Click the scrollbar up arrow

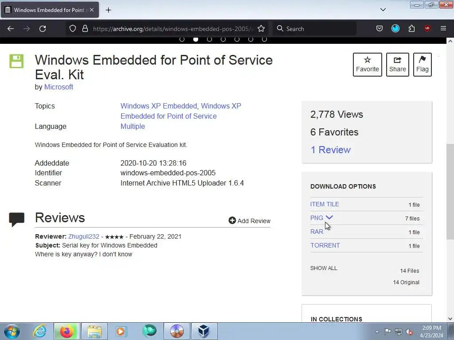450,41
